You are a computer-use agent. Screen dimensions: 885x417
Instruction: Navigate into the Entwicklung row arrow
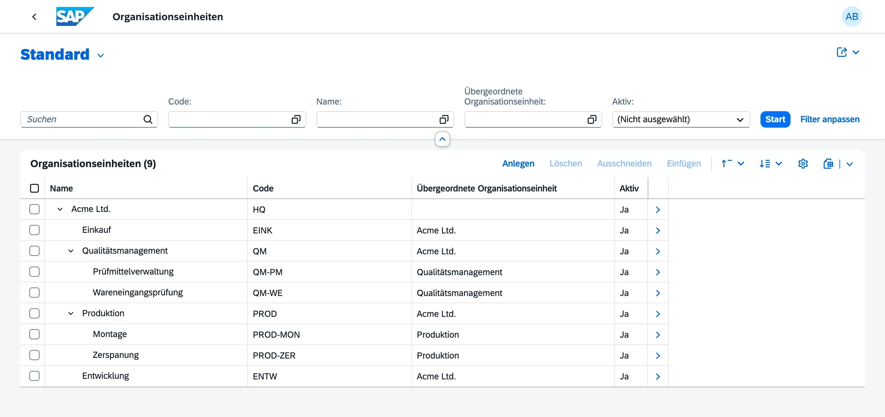coord(657,377)
